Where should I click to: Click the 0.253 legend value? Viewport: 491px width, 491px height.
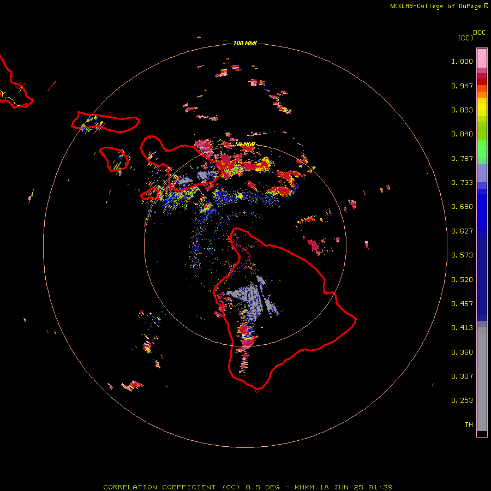coord(462,400)
